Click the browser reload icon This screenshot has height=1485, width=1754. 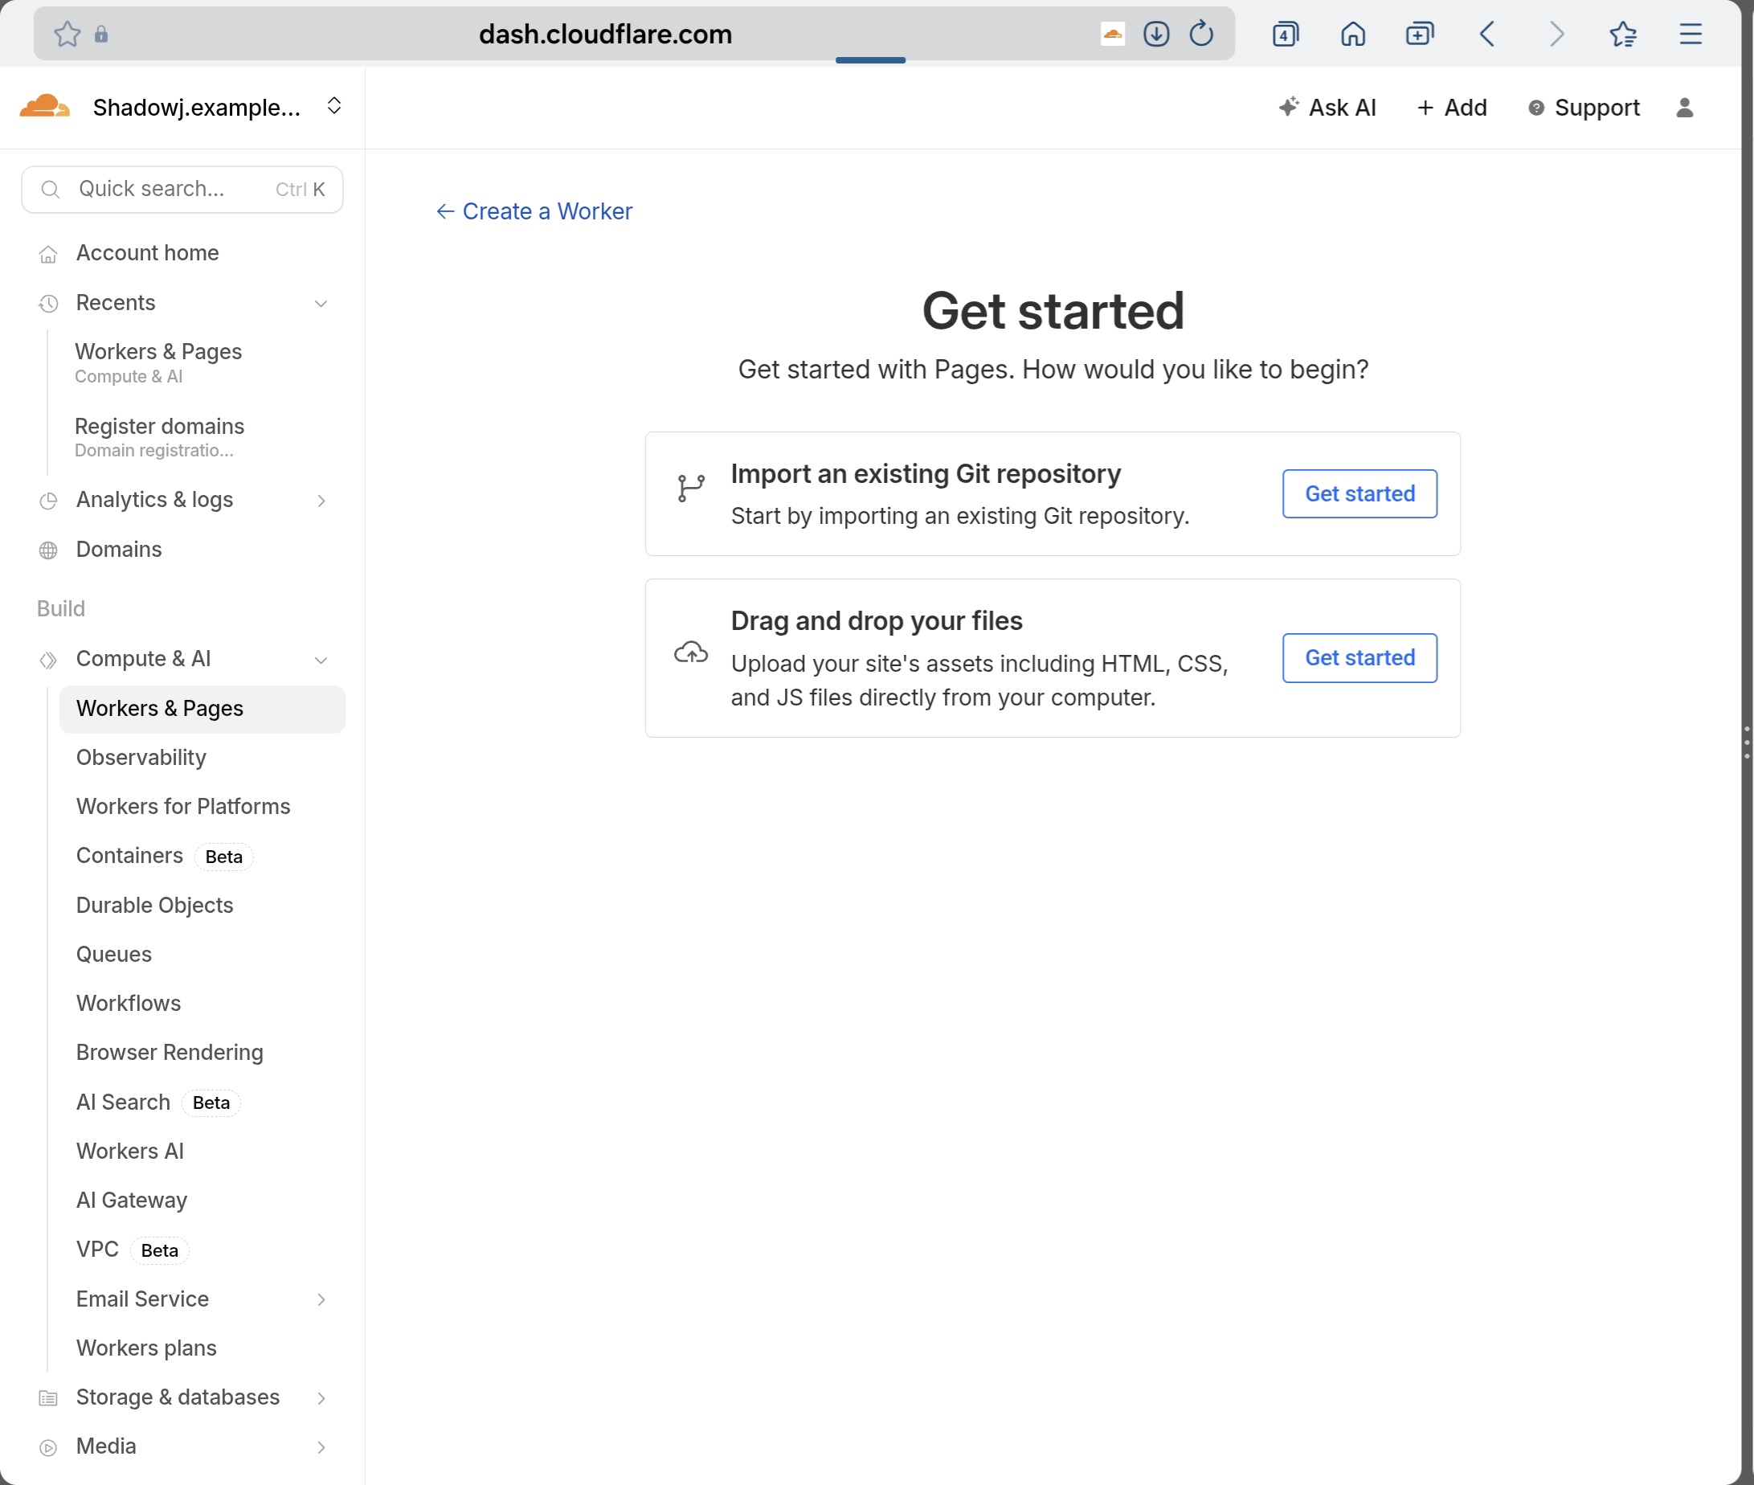pos(1201,34)
